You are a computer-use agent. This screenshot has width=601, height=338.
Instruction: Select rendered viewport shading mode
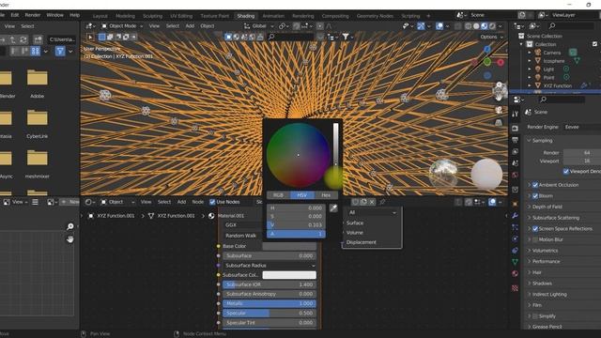(x=492, y=26)
